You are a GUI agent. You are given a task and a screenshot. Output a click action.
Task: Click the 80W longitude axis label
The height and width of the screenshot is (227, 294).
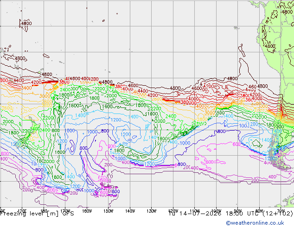pos(259,211)
